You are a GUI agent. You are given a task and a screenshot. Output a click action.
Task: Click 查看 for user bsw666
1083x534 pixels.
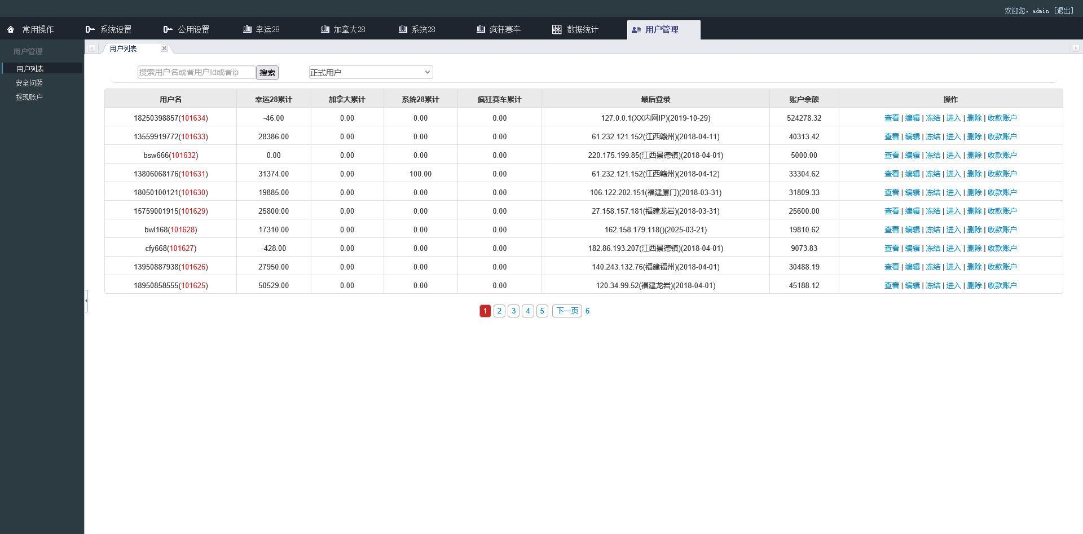(891, 155)
